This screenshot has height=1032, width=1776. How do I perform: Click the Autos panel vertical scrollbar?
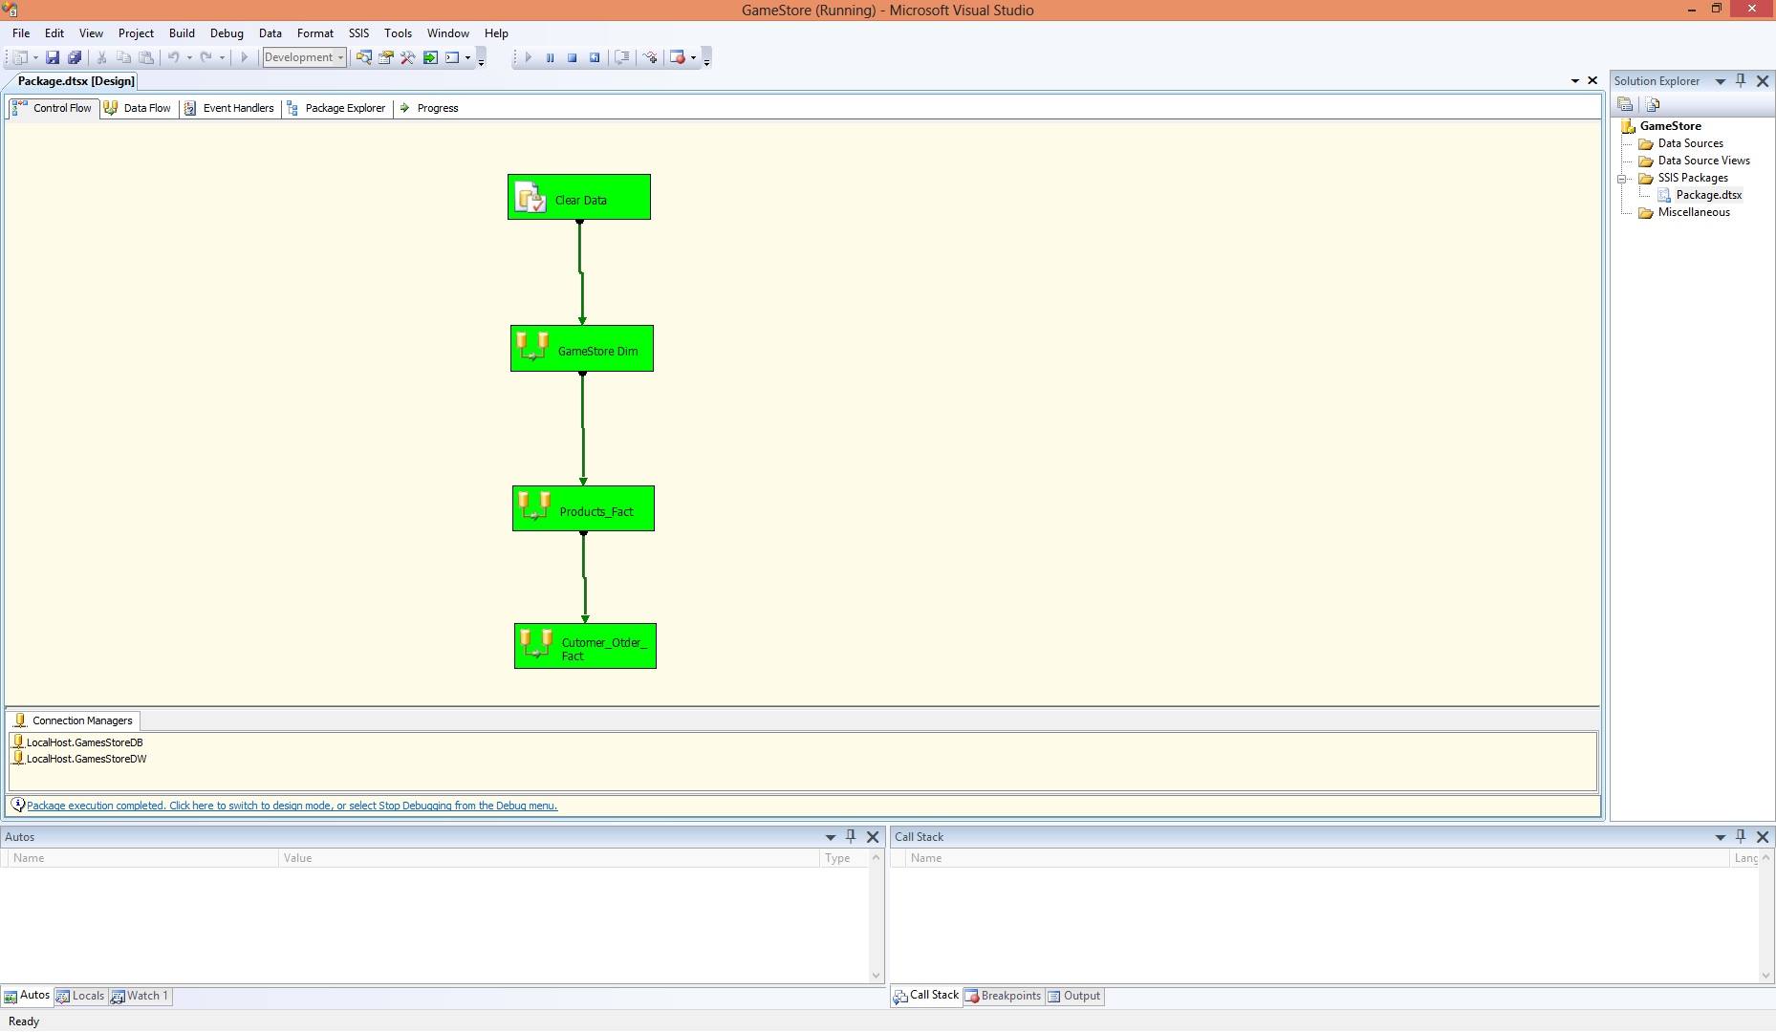coord(876,916)
